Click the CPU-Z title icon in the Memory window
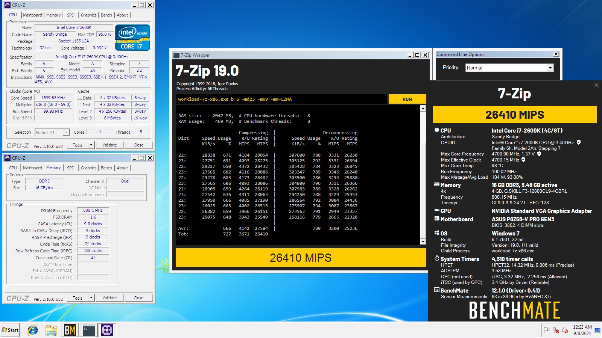This screenshot has height=338, width=602. click(8, 158)
